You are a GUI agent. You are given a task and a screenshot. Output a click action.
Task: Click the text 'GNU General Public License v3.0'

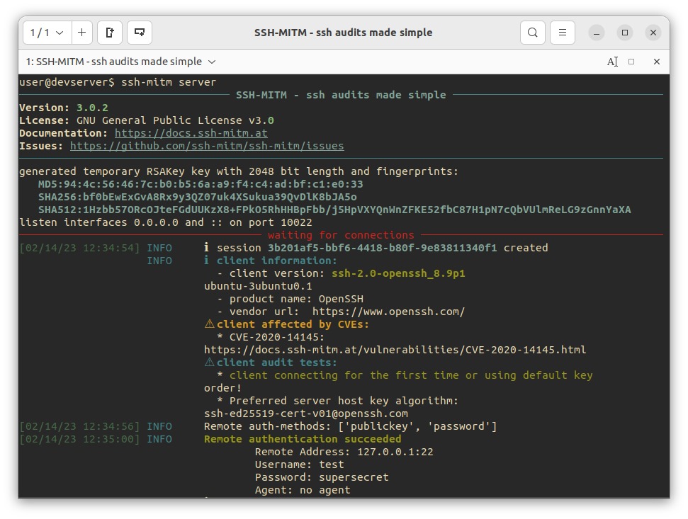175,120
